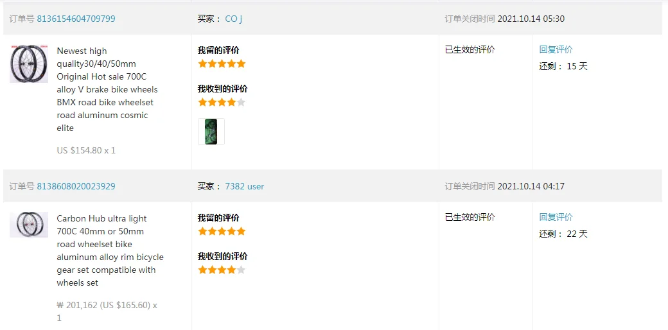668x330 pixels.
Task: Open the Carbon Hub wheelset product thumbnail
Action: click(29, 225)
